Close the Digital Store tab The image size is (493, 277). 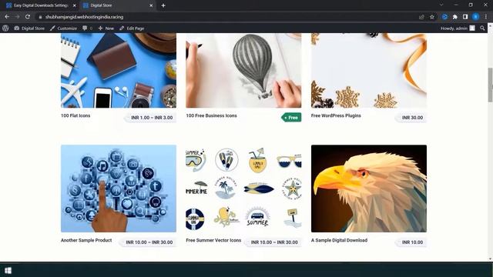151,5
